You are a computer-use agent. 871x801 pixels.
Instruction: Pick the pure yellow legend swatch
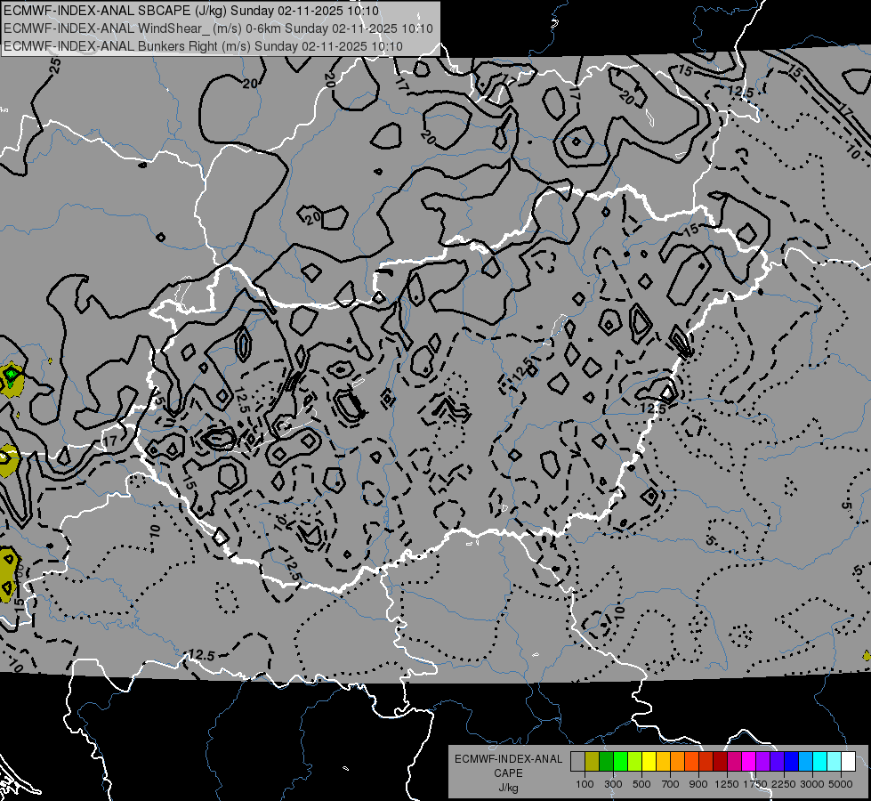click(x=649, y=762)
